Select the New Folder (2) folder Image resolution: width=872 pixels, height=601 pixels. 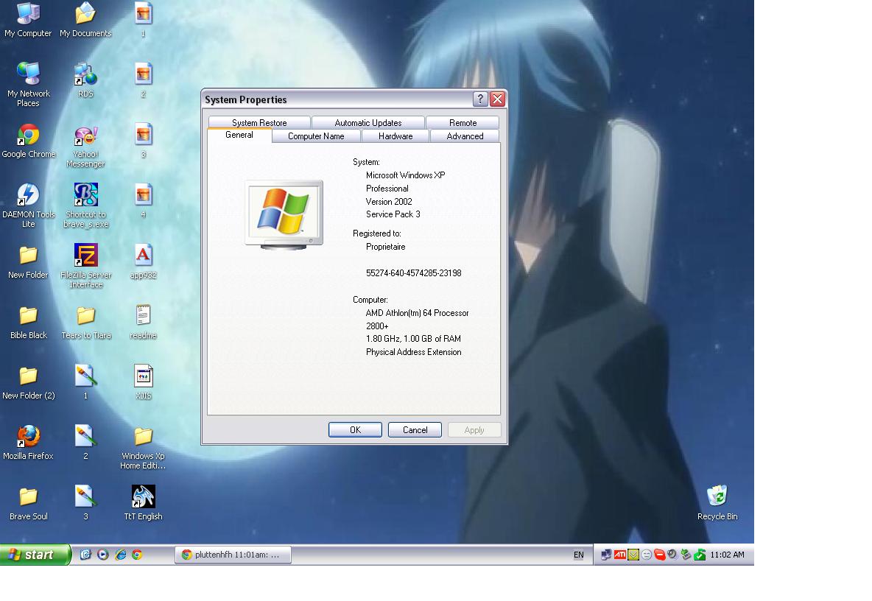coord(29,382)
